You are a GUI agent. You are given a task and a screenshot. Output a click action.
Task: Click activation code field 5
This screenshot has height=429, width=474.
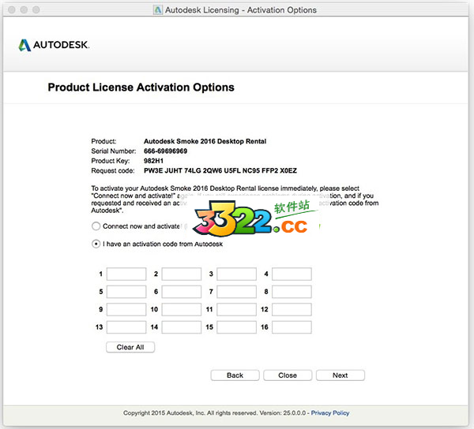[126, 292]
